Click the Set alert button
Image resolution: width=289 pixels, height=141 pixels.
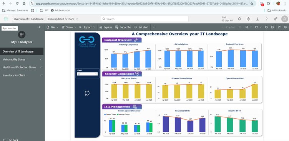pos(141,27)
